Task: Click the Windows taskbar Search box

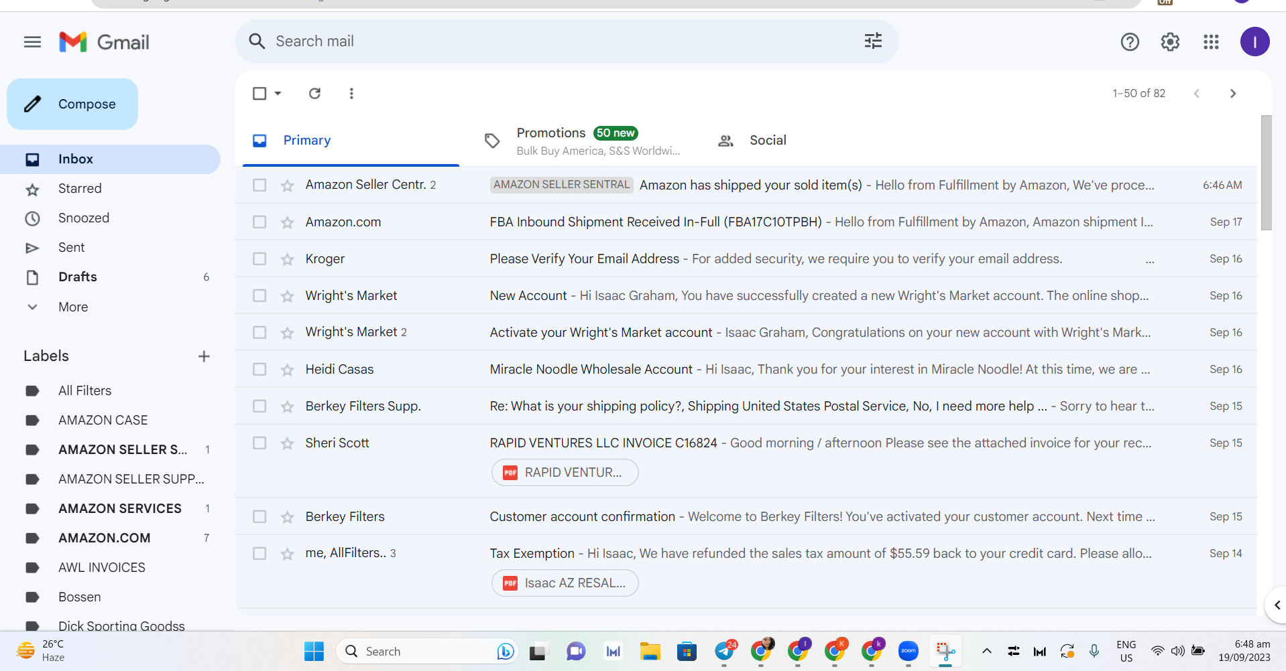Action: click(427, 651)
